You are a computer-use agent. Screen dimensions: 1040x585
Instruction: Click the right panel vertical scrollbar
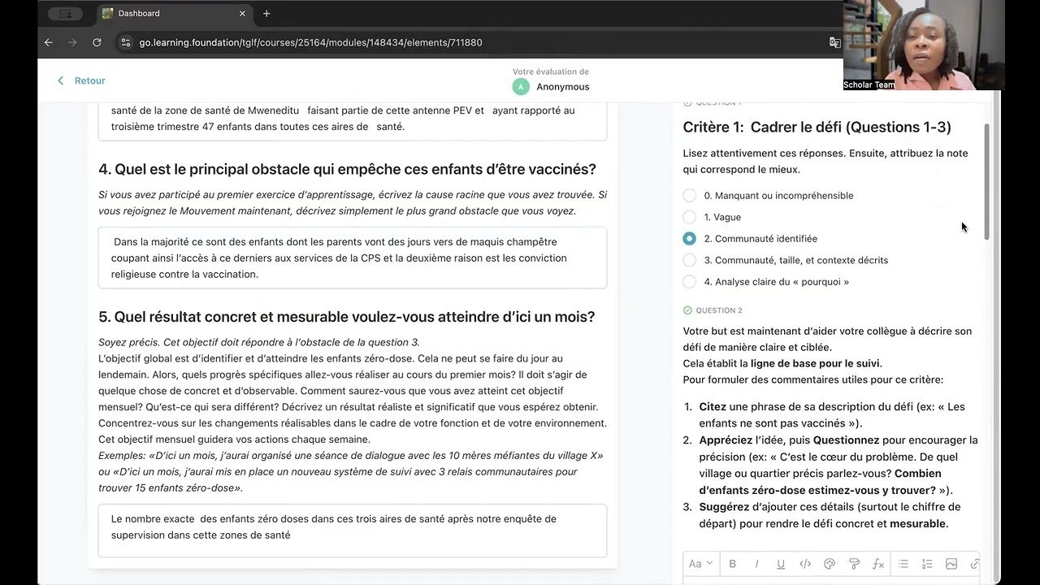click(x=987, y=182)
